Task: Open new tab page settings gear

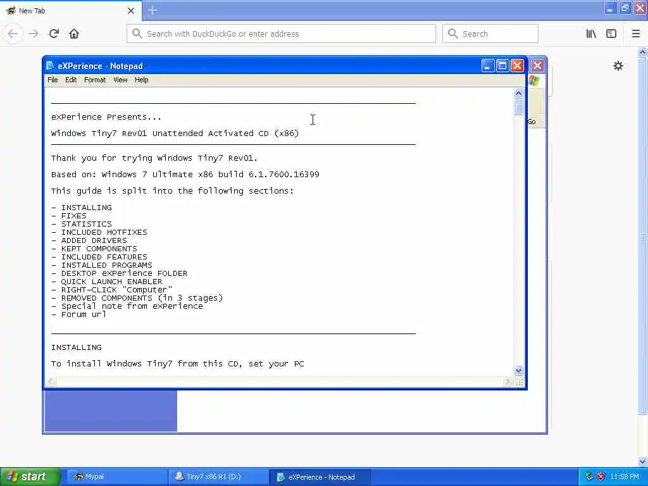Action: click(618, 66)
